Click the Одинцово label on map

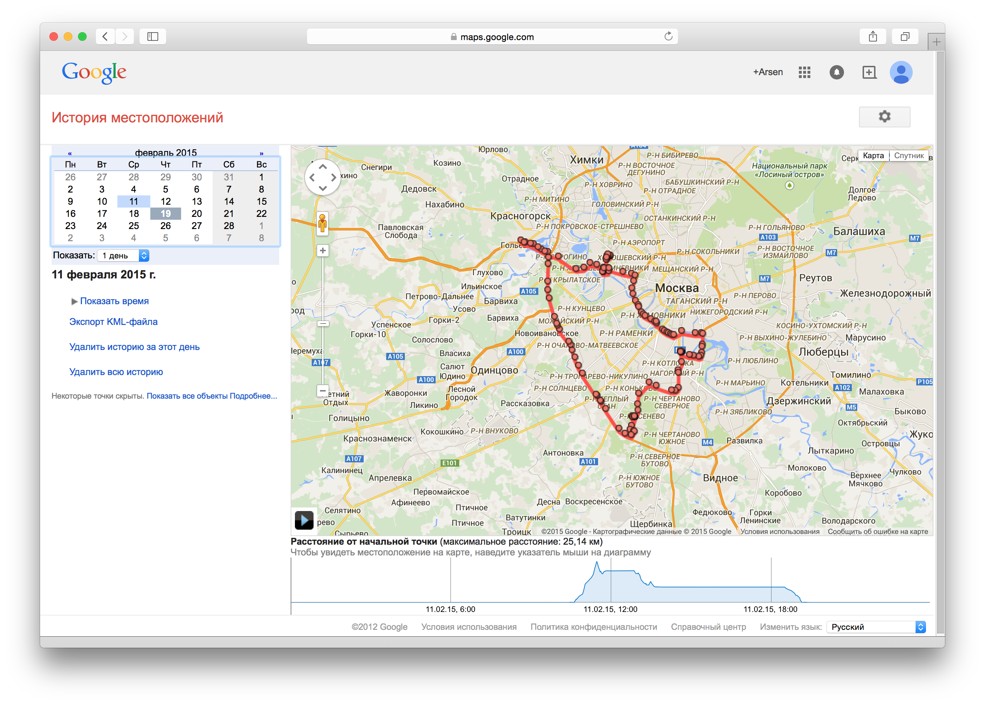(x=494, y=370)
